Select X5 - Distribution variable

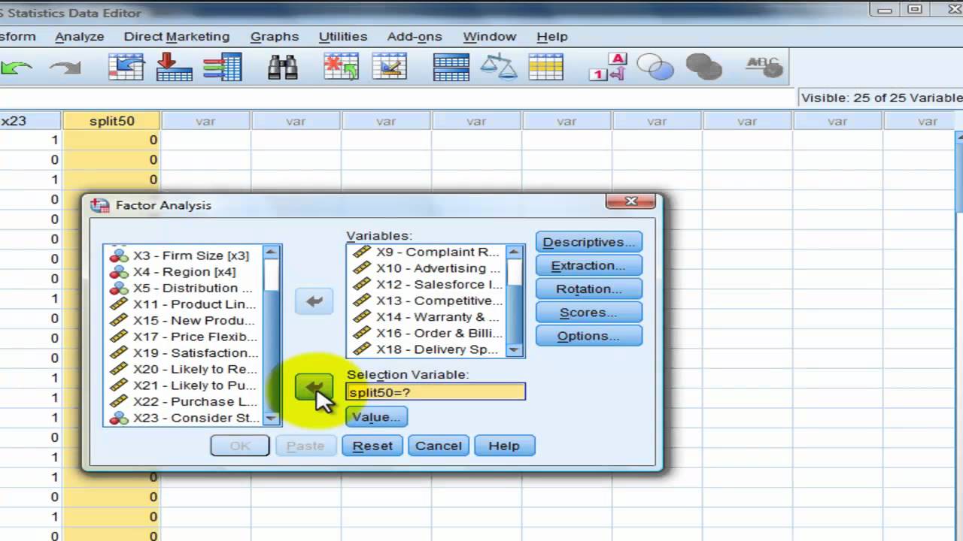pos(184,288)
